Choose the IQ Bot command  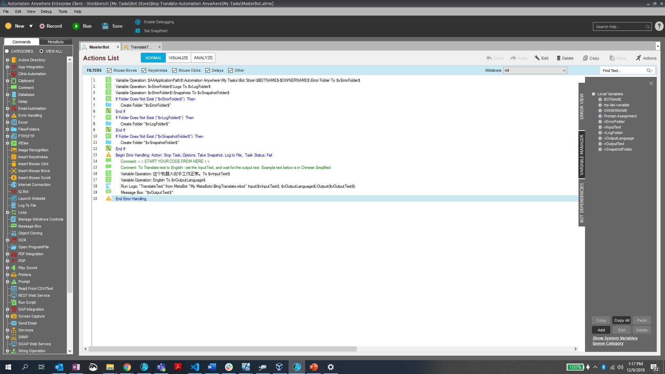[x=23, y=192]
